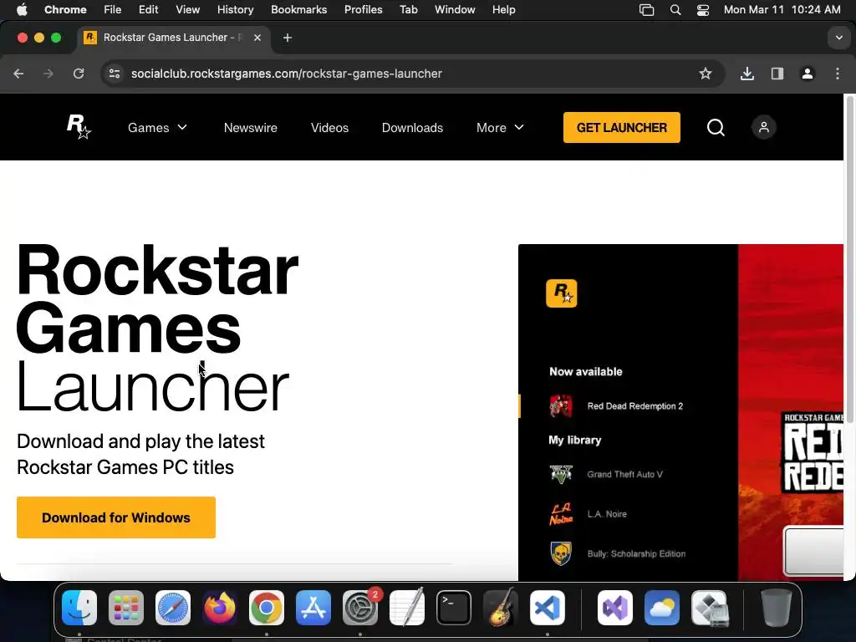856x642 pixels.
Task: Select L.A. Noire library entry
Action: (x=607, y=514)
